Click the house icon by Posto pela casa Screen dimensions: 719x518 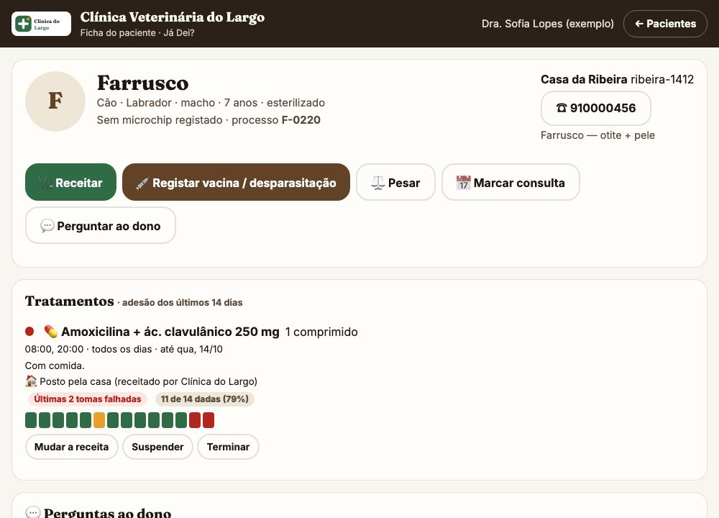pyautogui.click(x=31, y=381)
